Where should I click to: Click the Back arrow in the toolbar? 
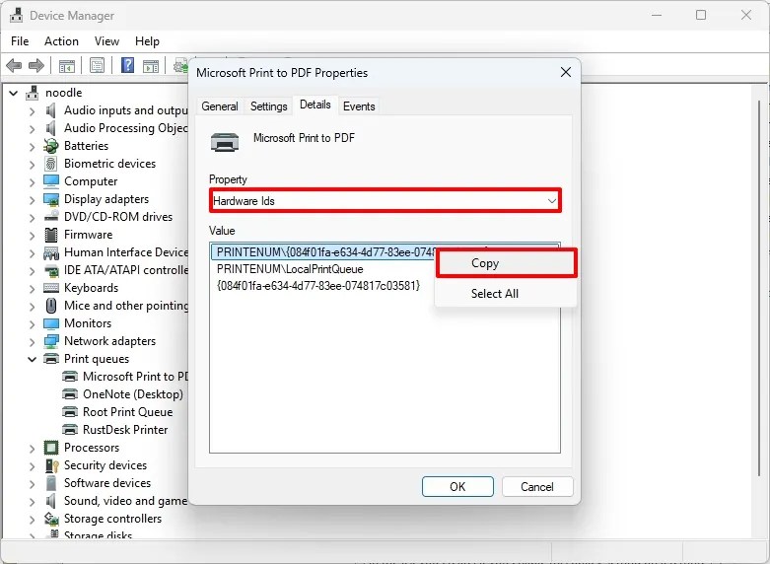pos(14,65)
